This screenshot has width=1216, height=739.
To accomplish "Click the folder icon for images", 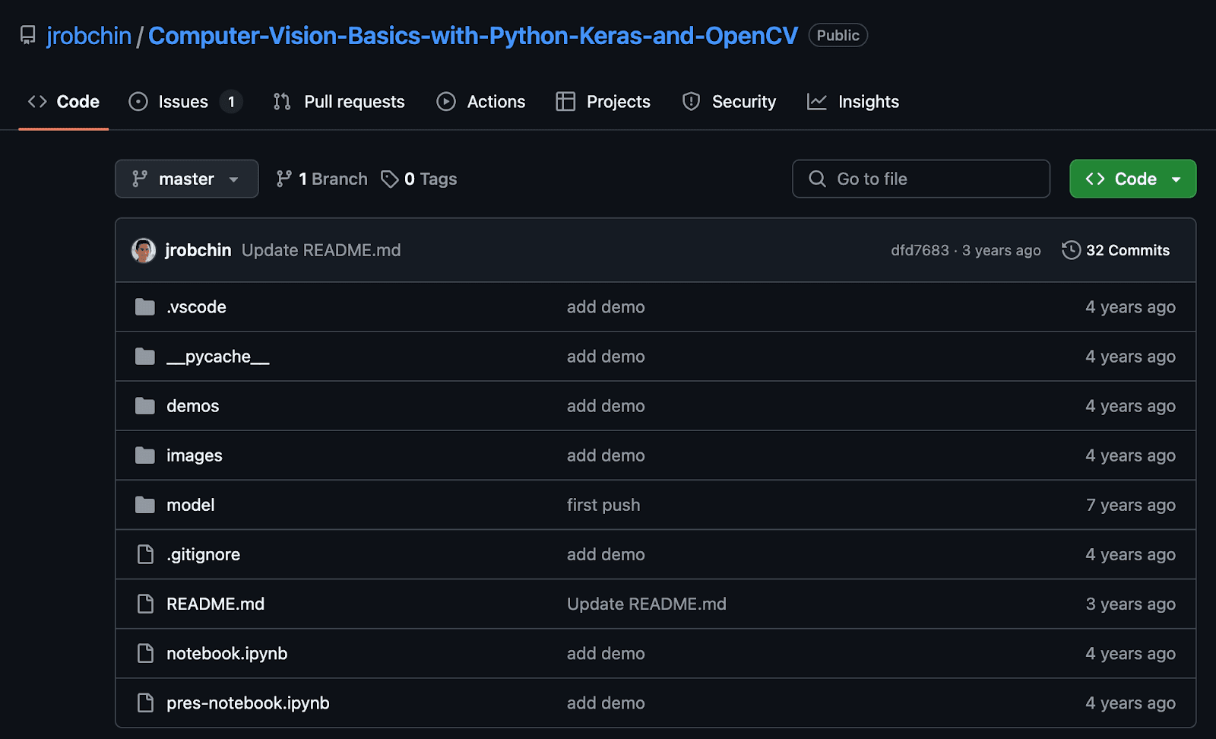I will 145,455.
